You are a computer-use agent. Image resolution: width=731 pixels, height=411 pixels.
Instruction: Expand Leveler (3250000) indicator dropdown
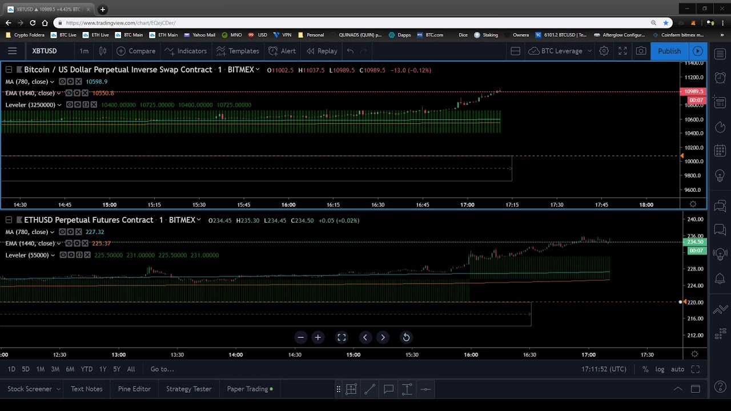point(59,104)
